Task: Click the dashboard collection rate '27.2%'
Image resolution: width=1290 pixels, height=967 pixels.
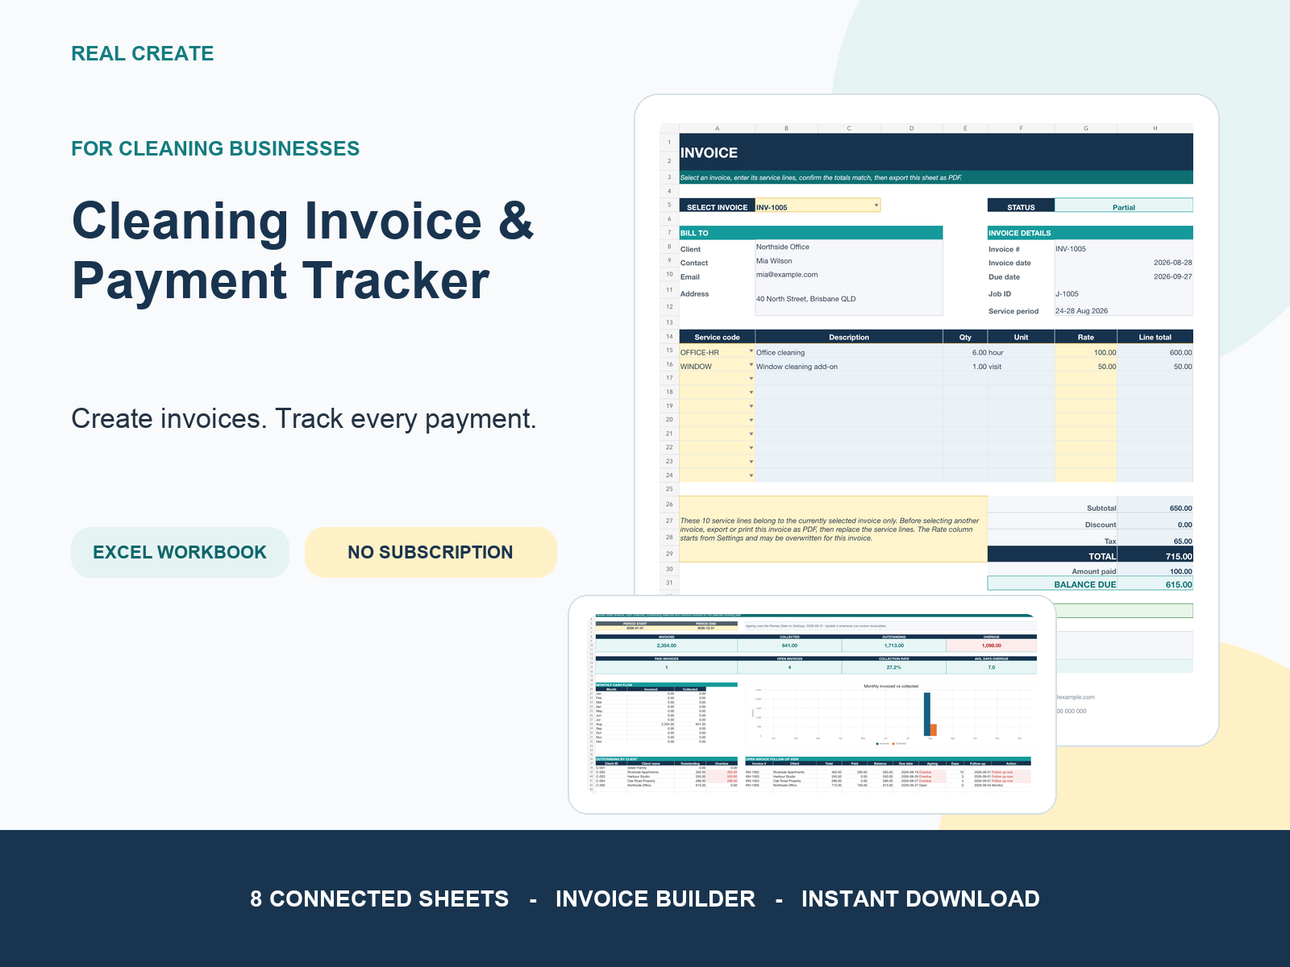Action: coord(893,667)
